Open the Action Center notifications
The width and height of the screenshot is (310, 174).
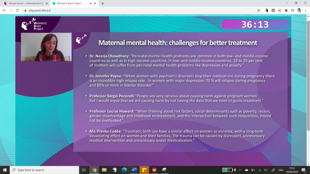pyautogui.click(x=304, y=170)
